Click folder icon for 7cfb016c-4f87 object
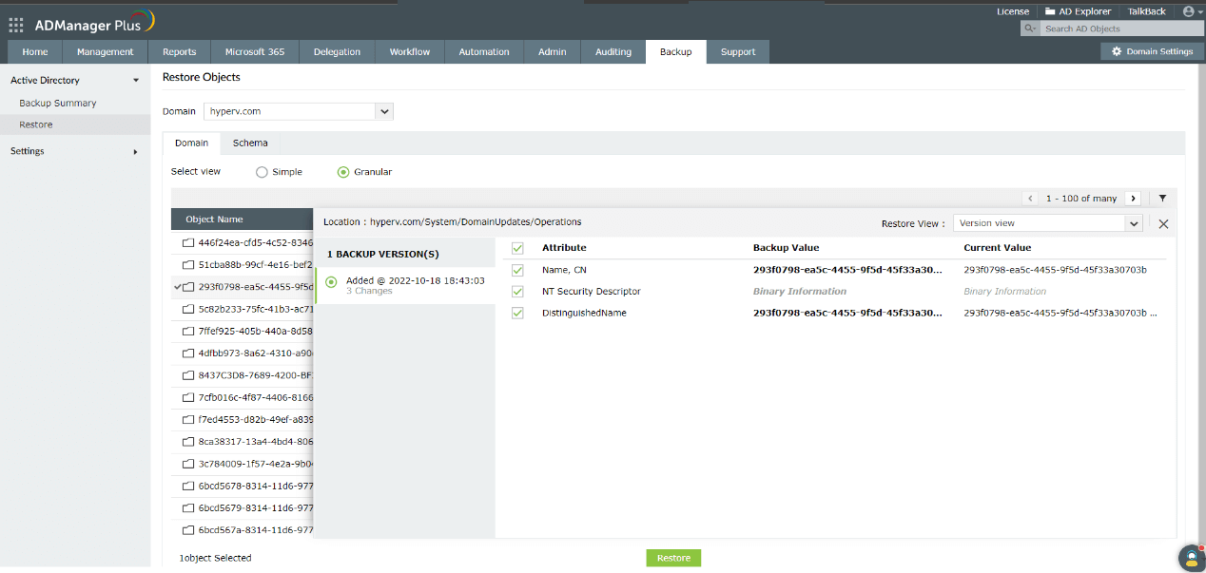 coord(188,397)
